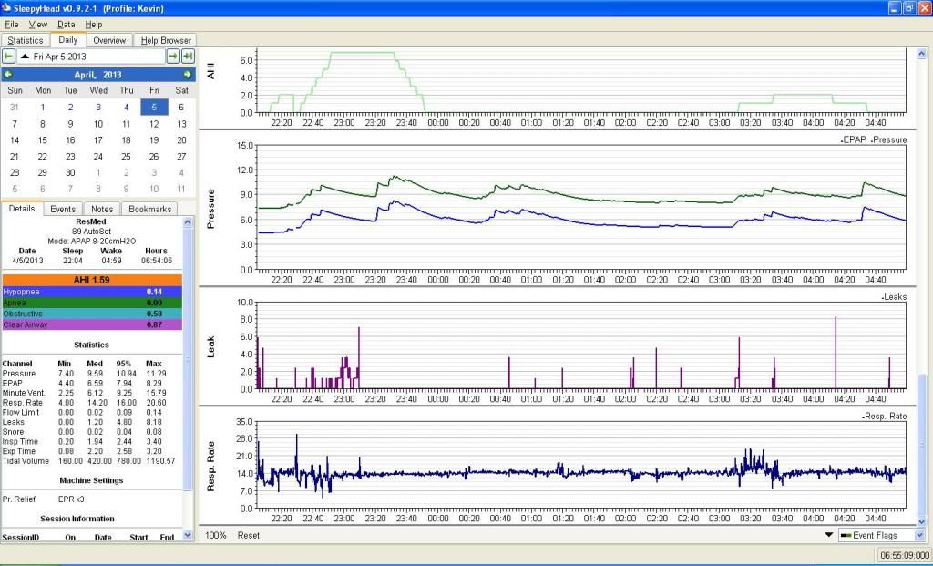Click the green Apnea index row
The height and width of the screenshot is (566, 933).
pyautogui.click(x=92, y=303)
